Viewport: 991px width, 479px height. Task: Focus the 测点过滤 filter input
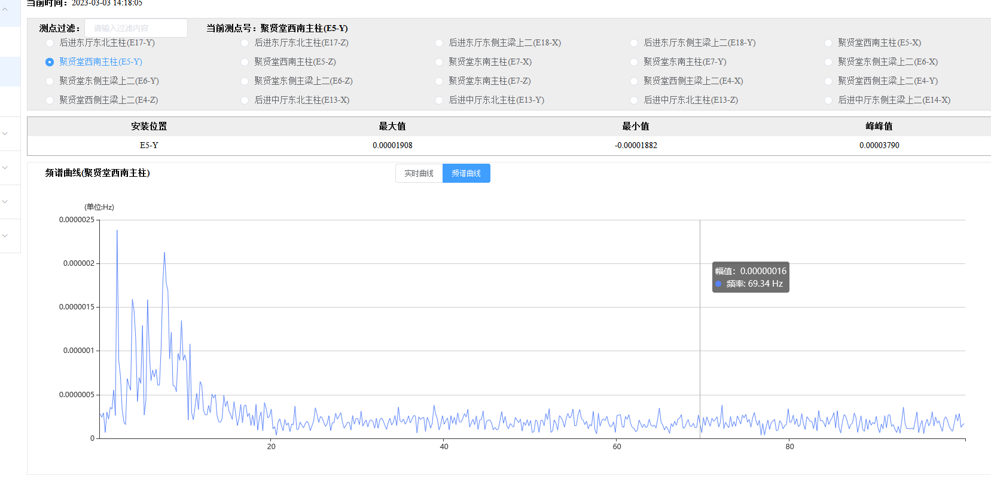tap(136, 28)
